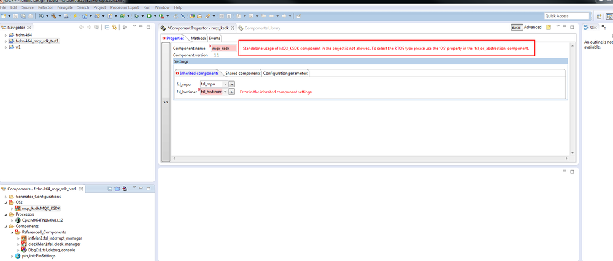613x261 pixels.
Task: Open the File menu
Action: point(3,7)
